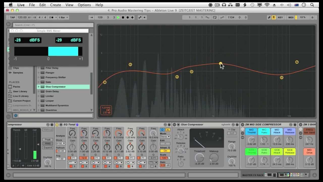Click Glue Compressor hot-swap icon
The image size is (323, 182).
click(233, 125)
